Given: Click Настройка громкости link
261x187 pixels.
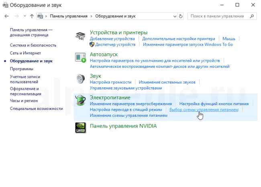Looking at the screenshot, I should click(110, 82).
